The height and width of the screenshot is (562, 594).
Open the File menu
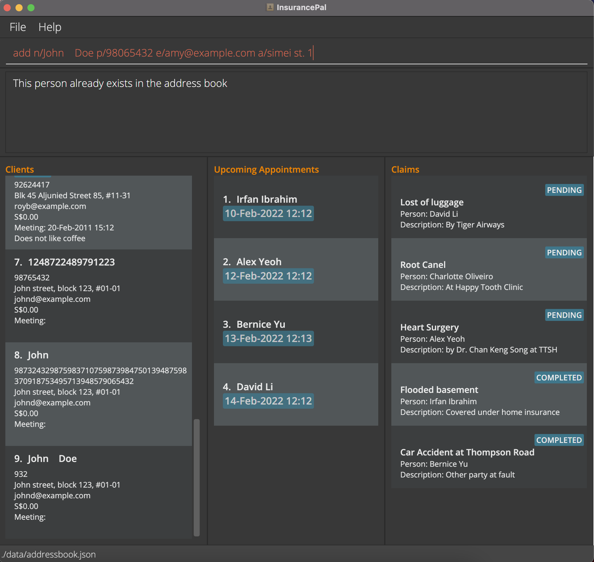pyautogui.click(x=18, y=27)
